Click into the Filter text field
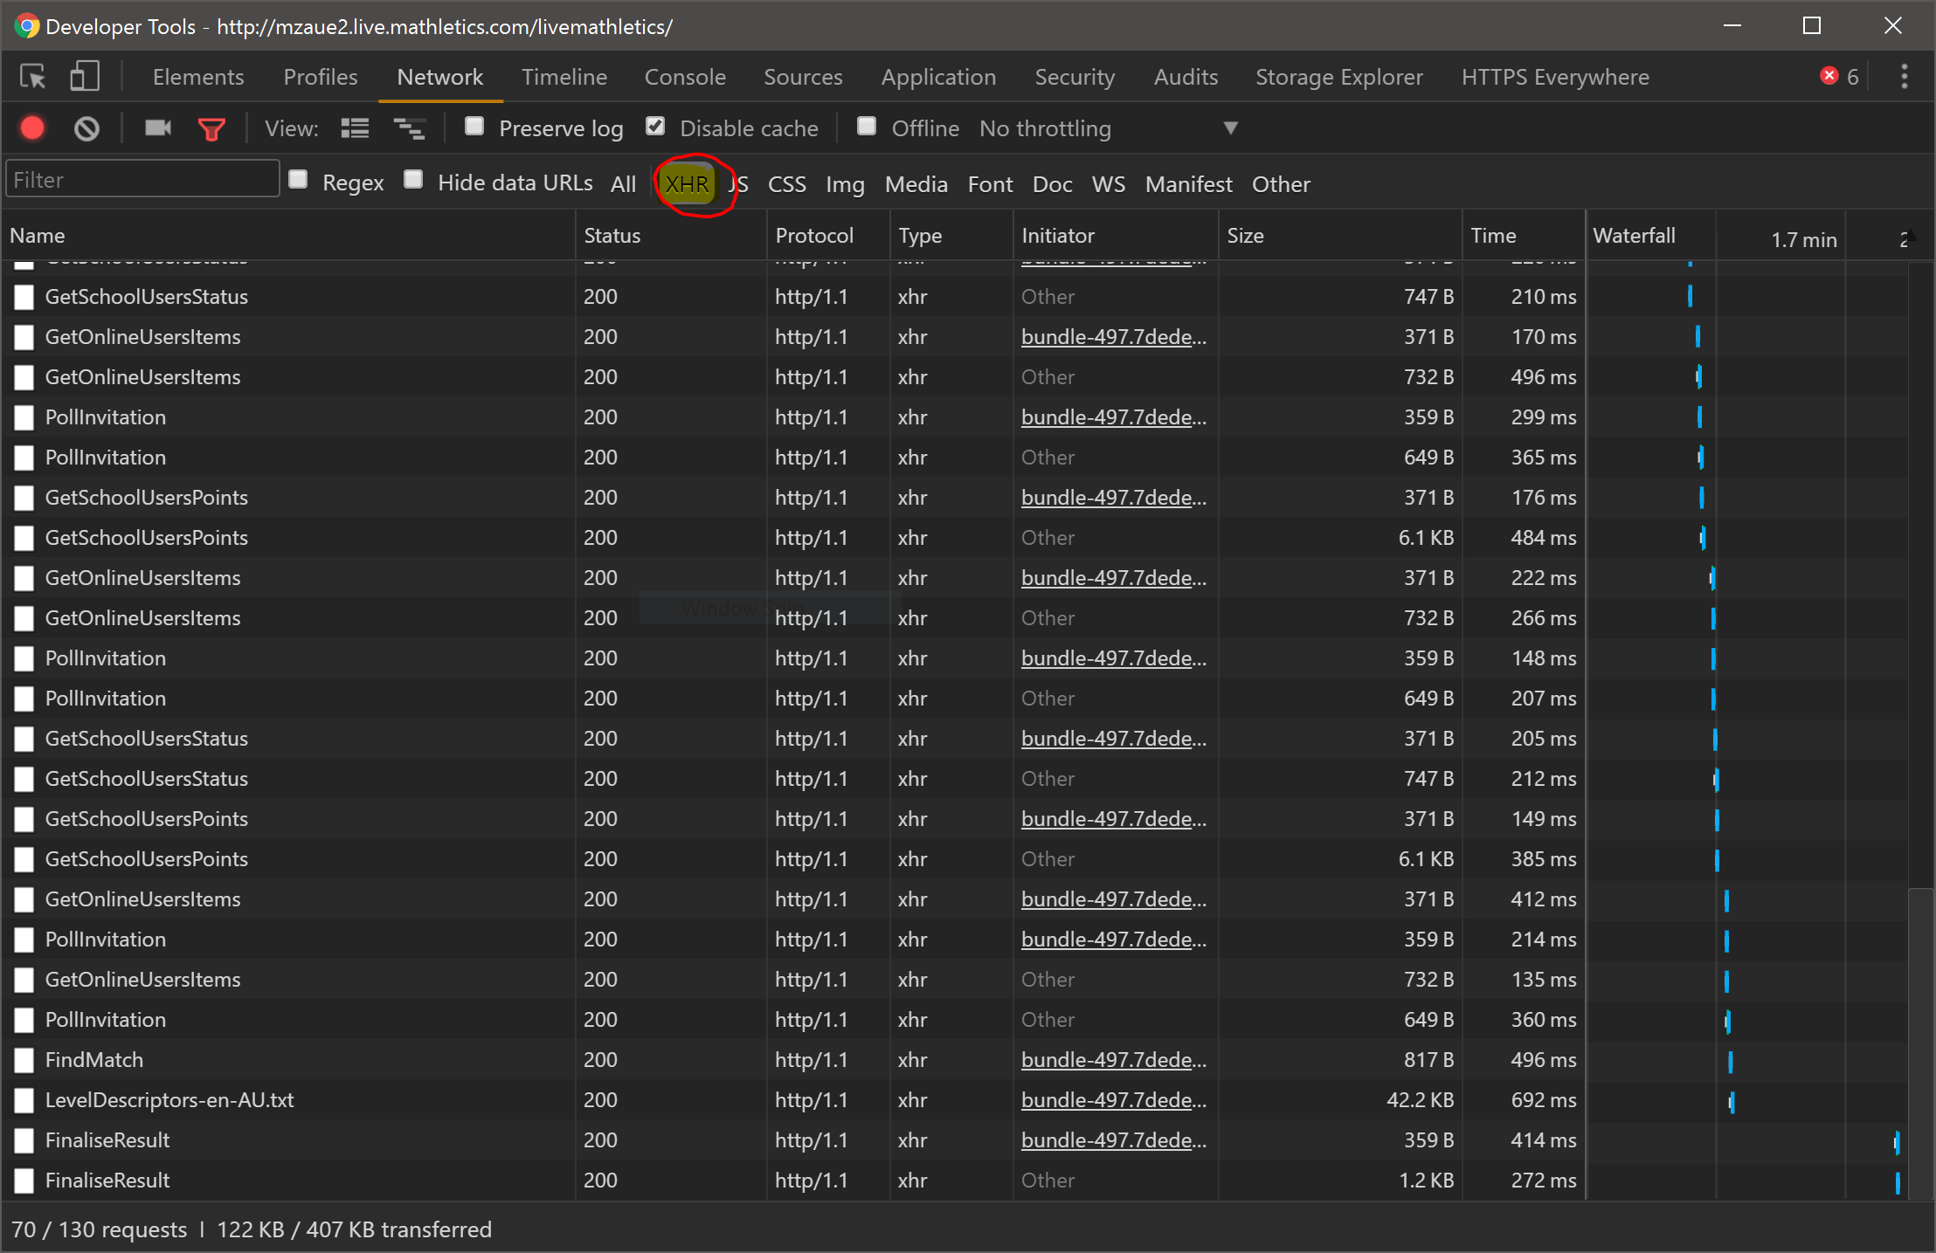 click(x=142, y=180)
